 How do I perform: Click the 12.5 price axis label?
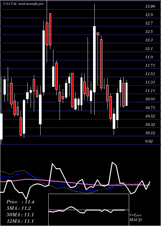[149, 32]
